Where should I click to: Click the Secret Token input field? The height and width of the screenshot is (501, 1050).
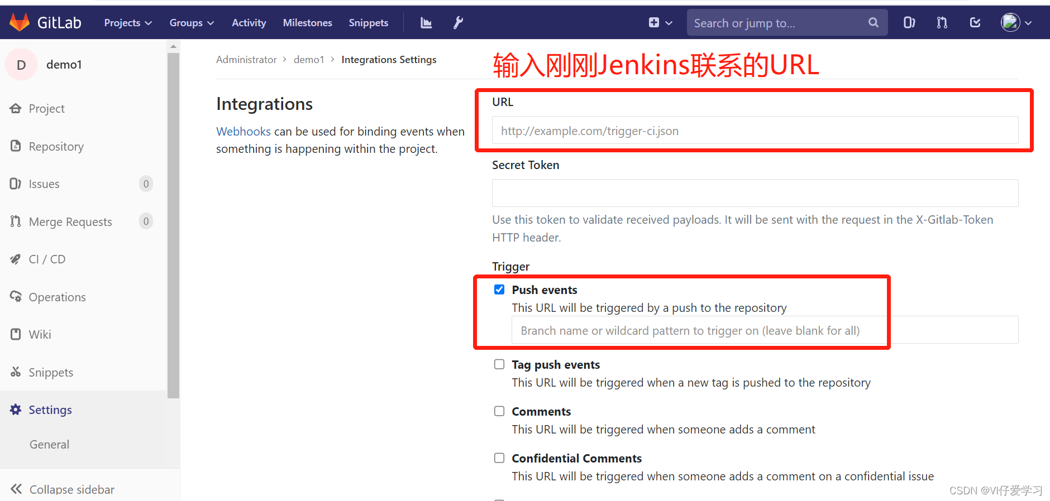[755, 193]
